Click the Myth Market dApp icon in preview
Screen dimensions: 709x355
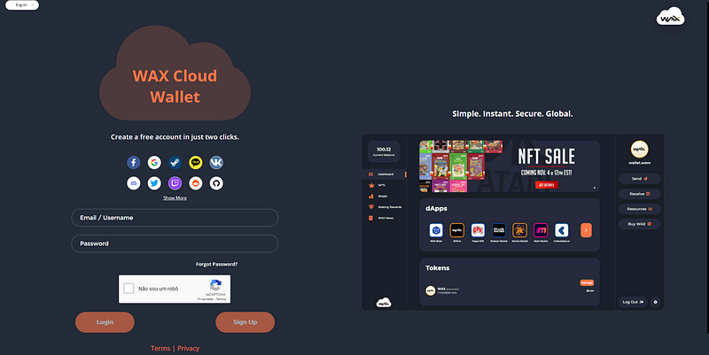tap(541, 230)
